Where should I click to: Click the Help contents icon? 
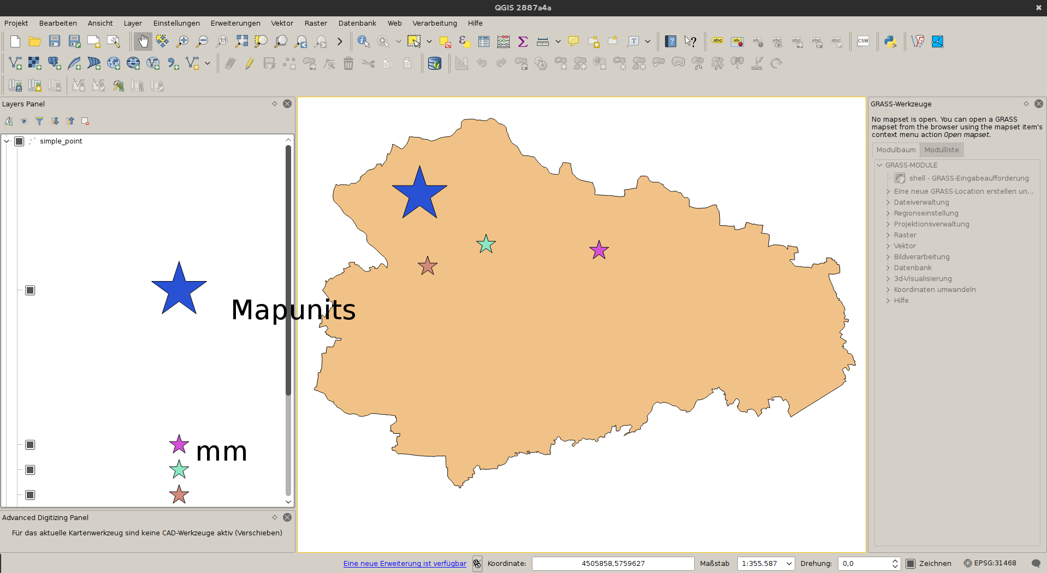[671, 41]
